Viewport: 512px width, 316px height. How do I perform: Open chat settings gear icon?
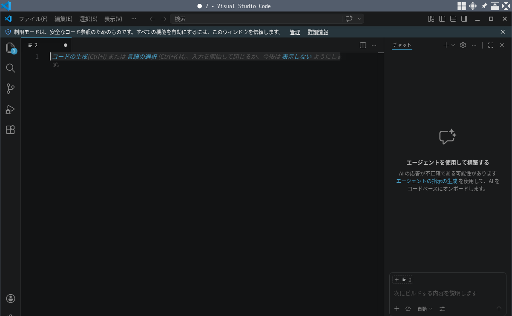(463, 45)
